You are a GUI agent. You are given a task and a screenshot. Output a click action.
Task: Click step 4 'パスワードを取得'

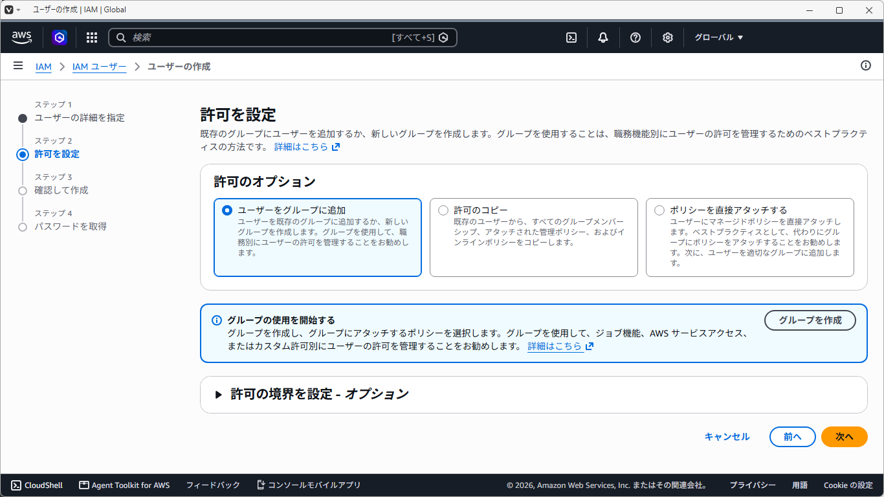point(71,226)
